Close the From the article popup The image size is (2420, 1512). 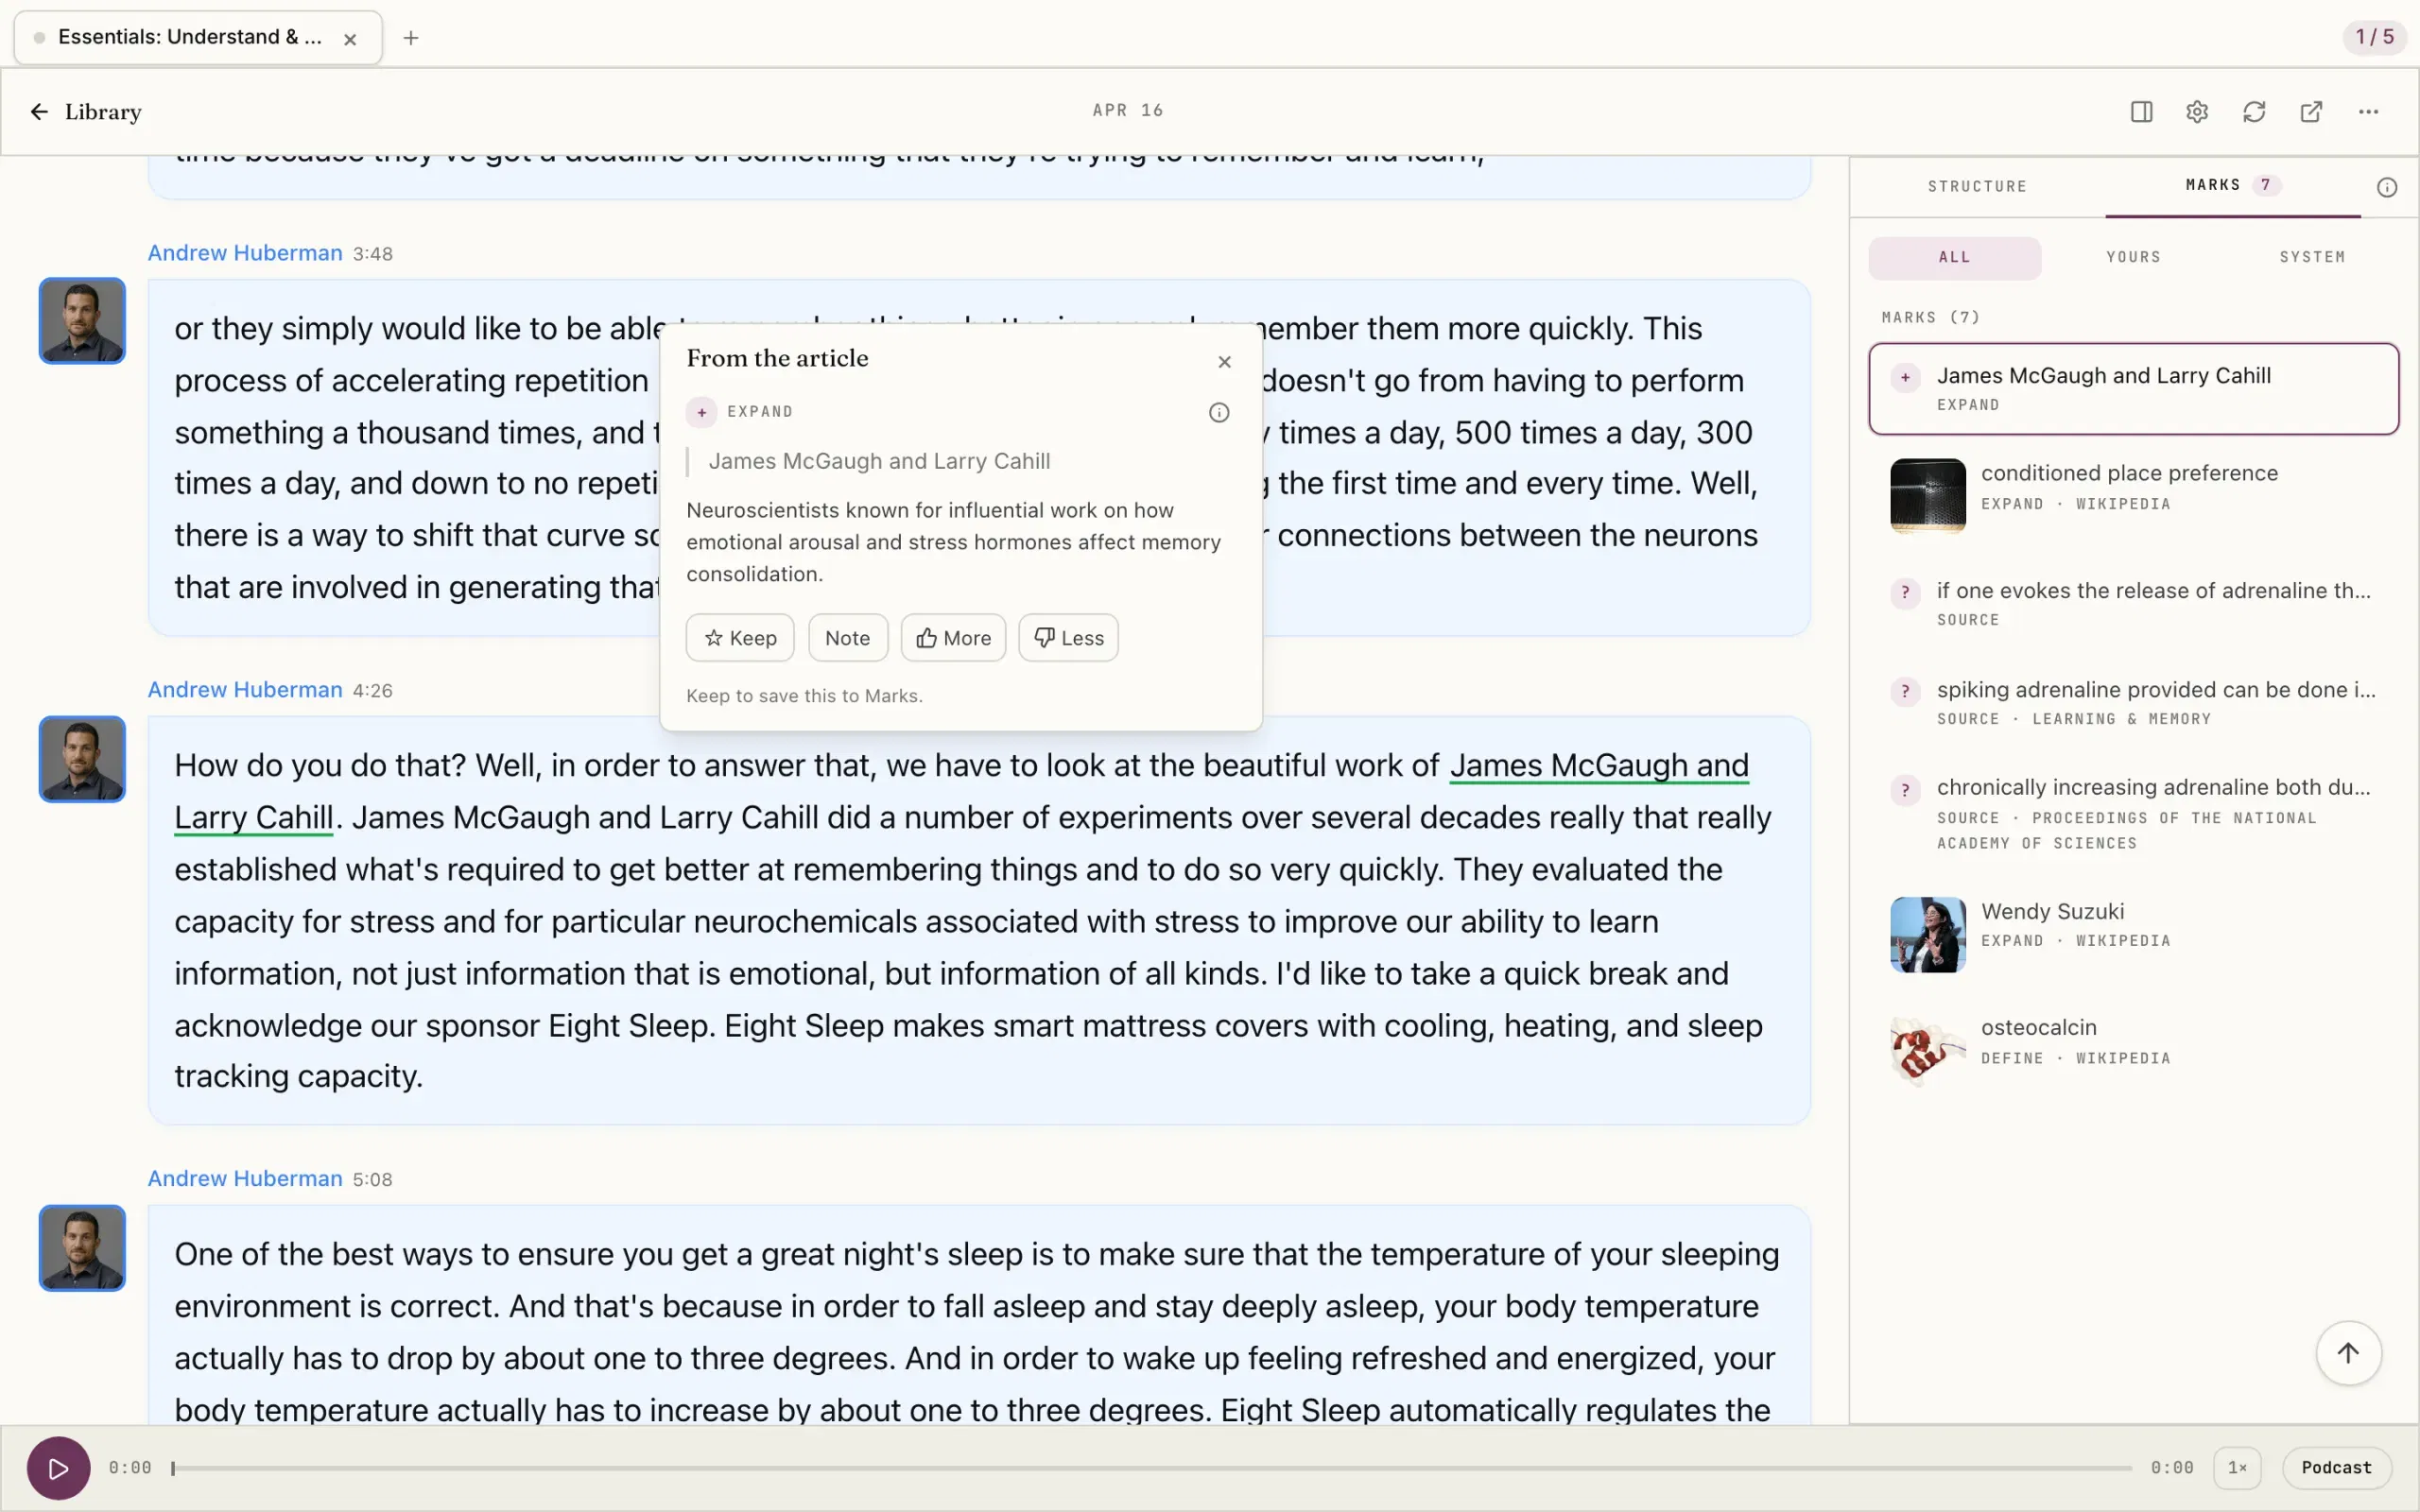(x=1224, y=362)
